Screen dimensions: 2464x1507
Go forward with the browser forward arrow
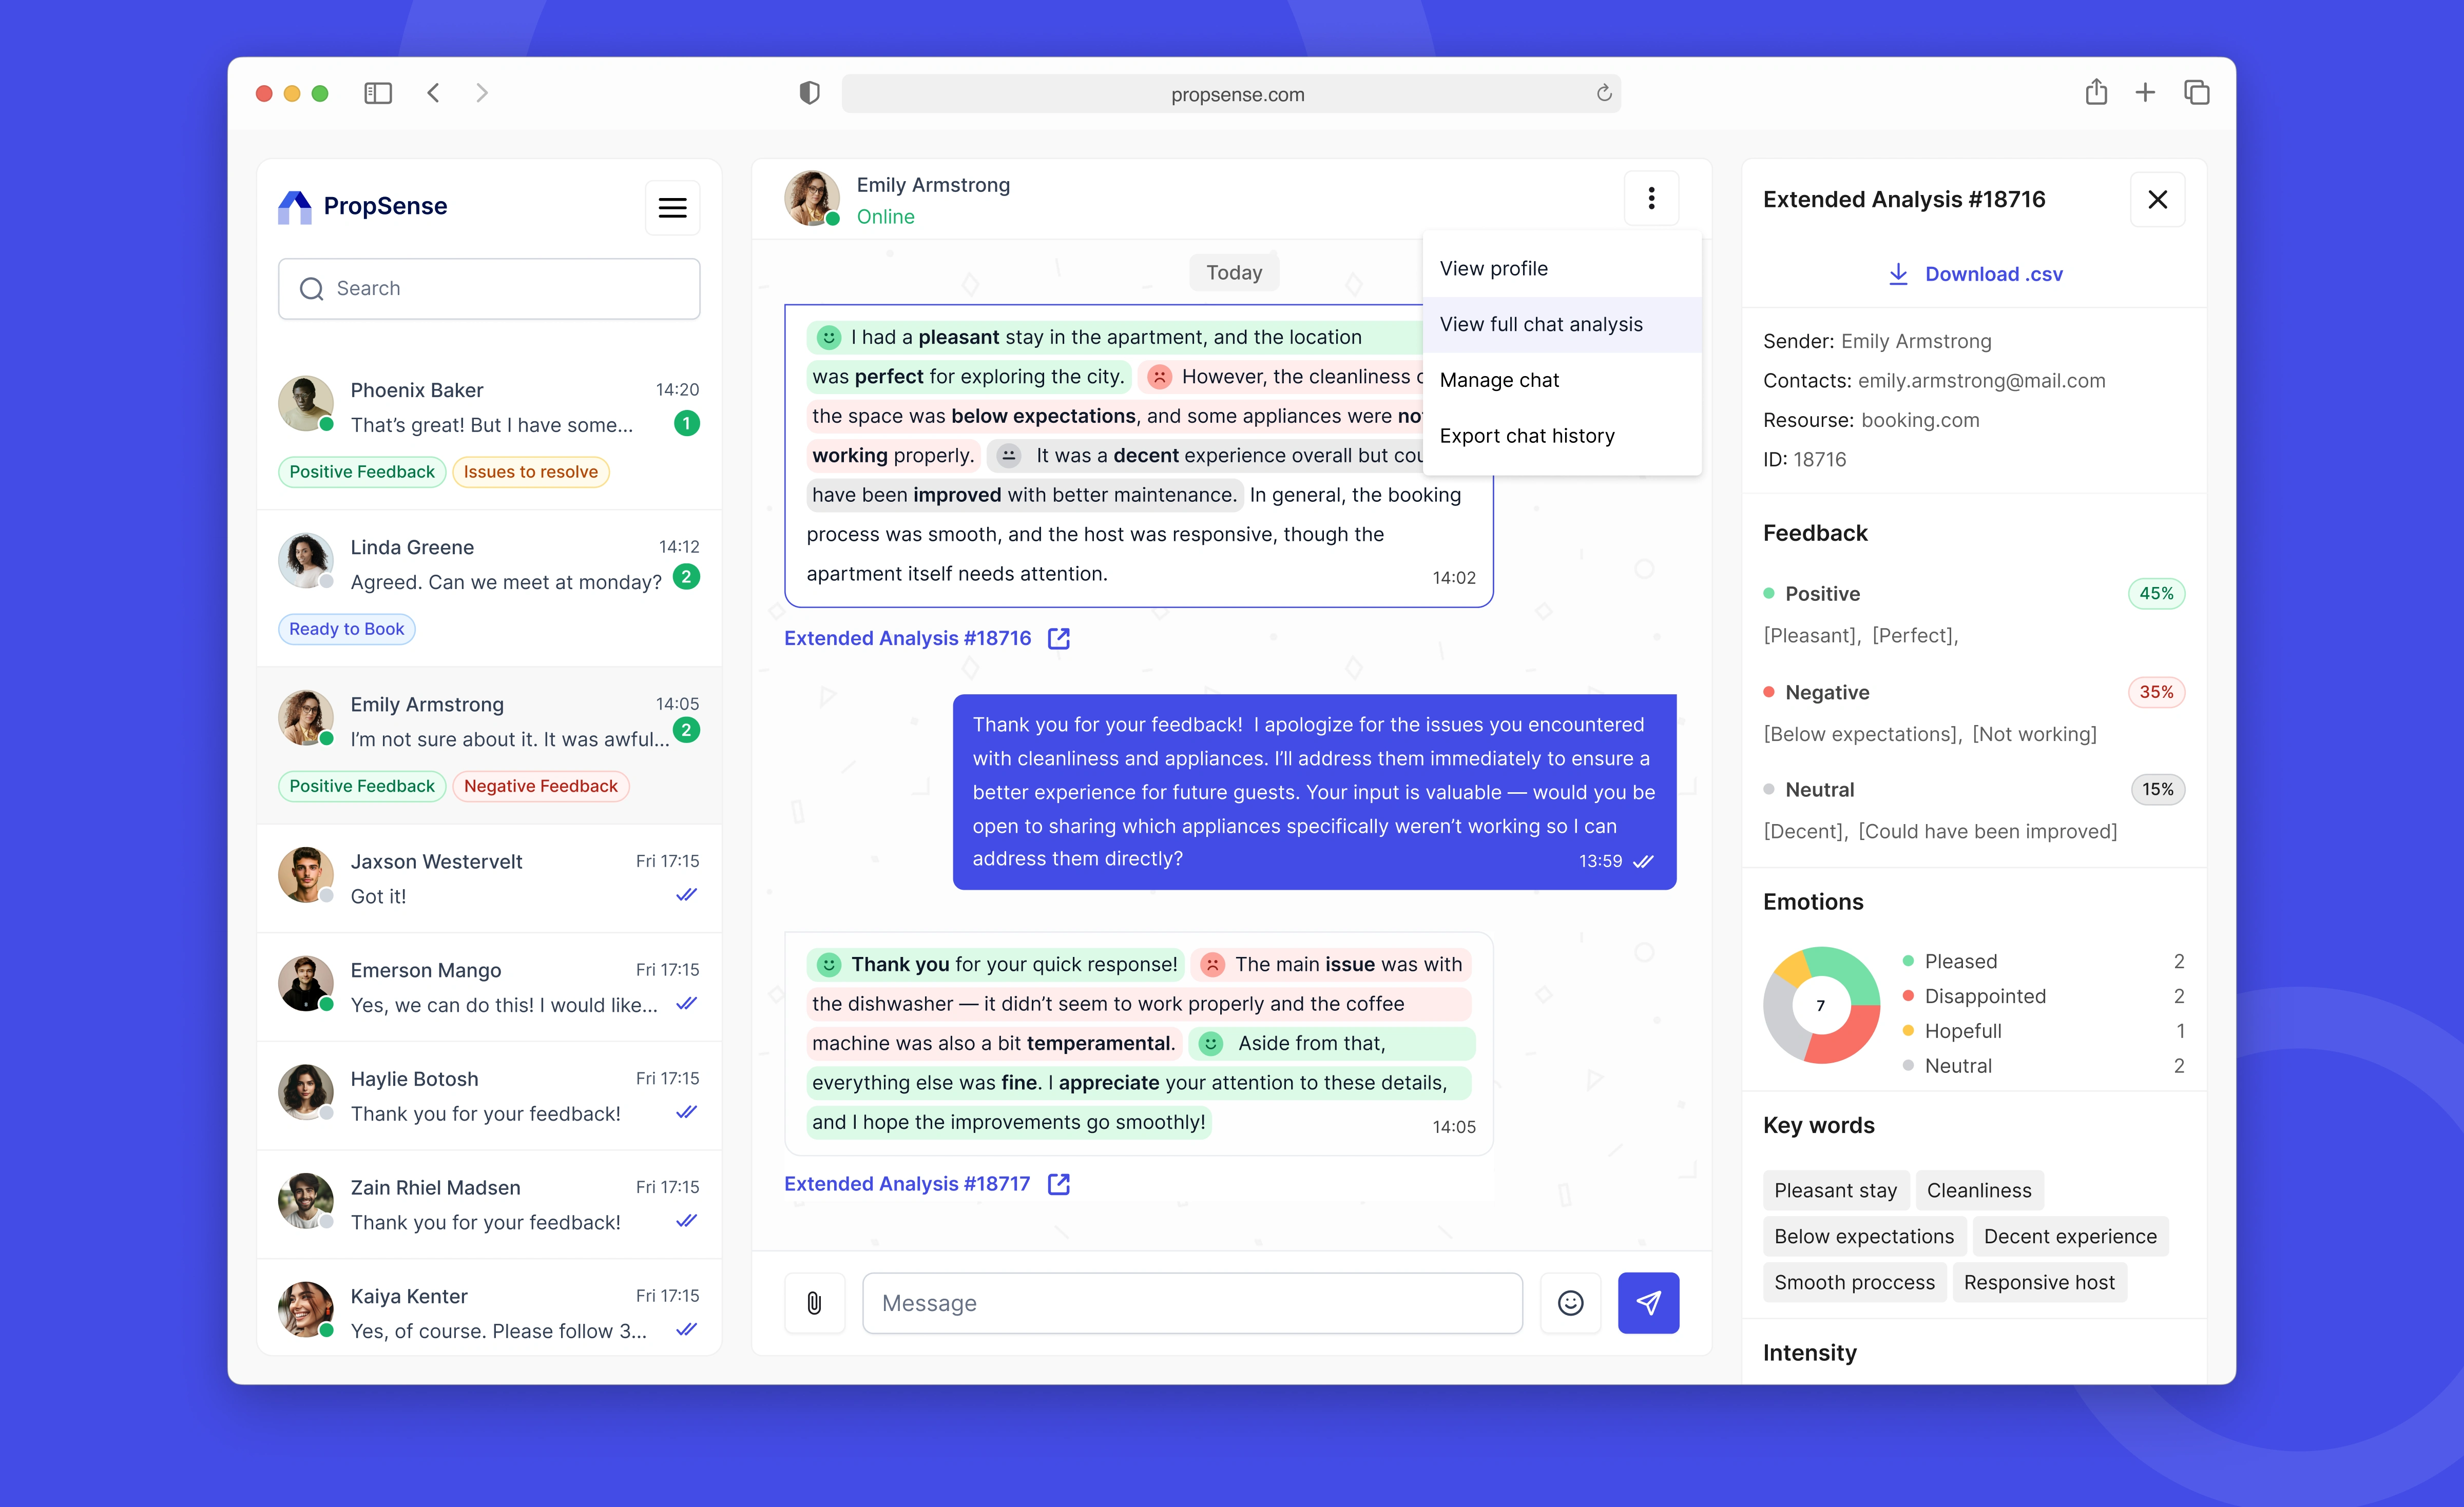point(482,93)
